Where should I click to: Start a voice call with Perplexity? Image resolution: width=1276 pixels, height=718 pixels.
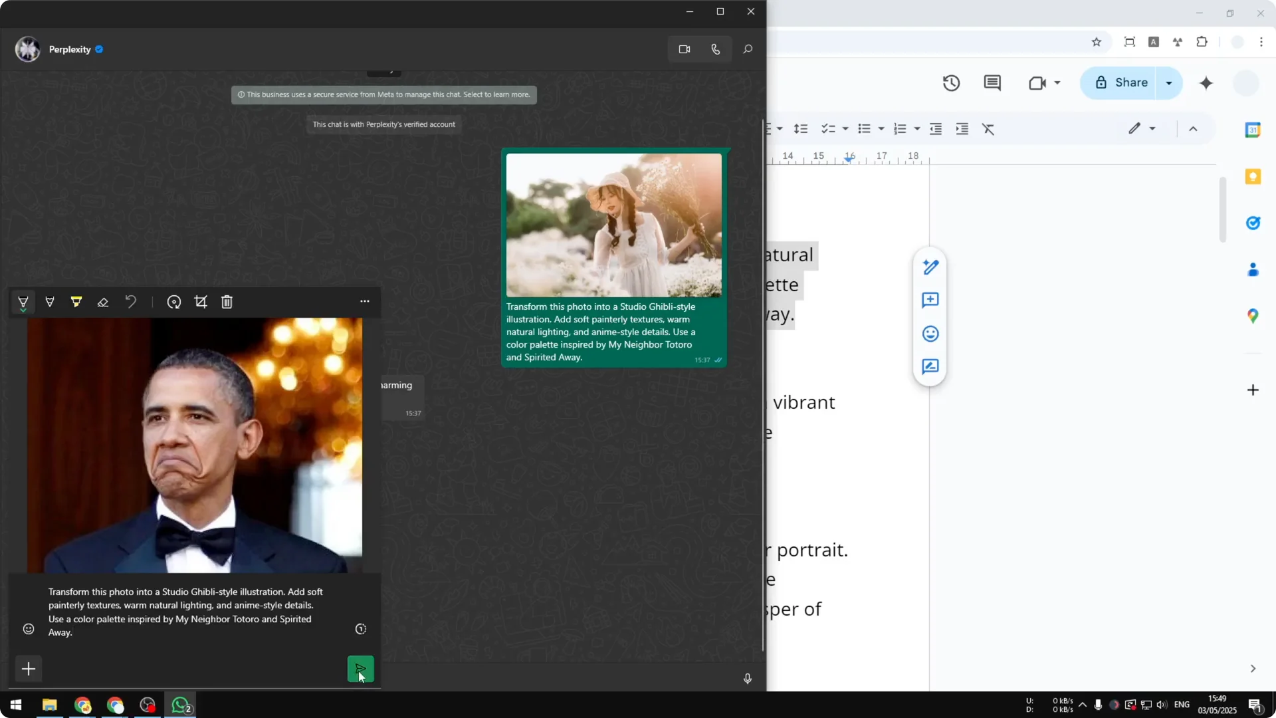coord(716,49)
